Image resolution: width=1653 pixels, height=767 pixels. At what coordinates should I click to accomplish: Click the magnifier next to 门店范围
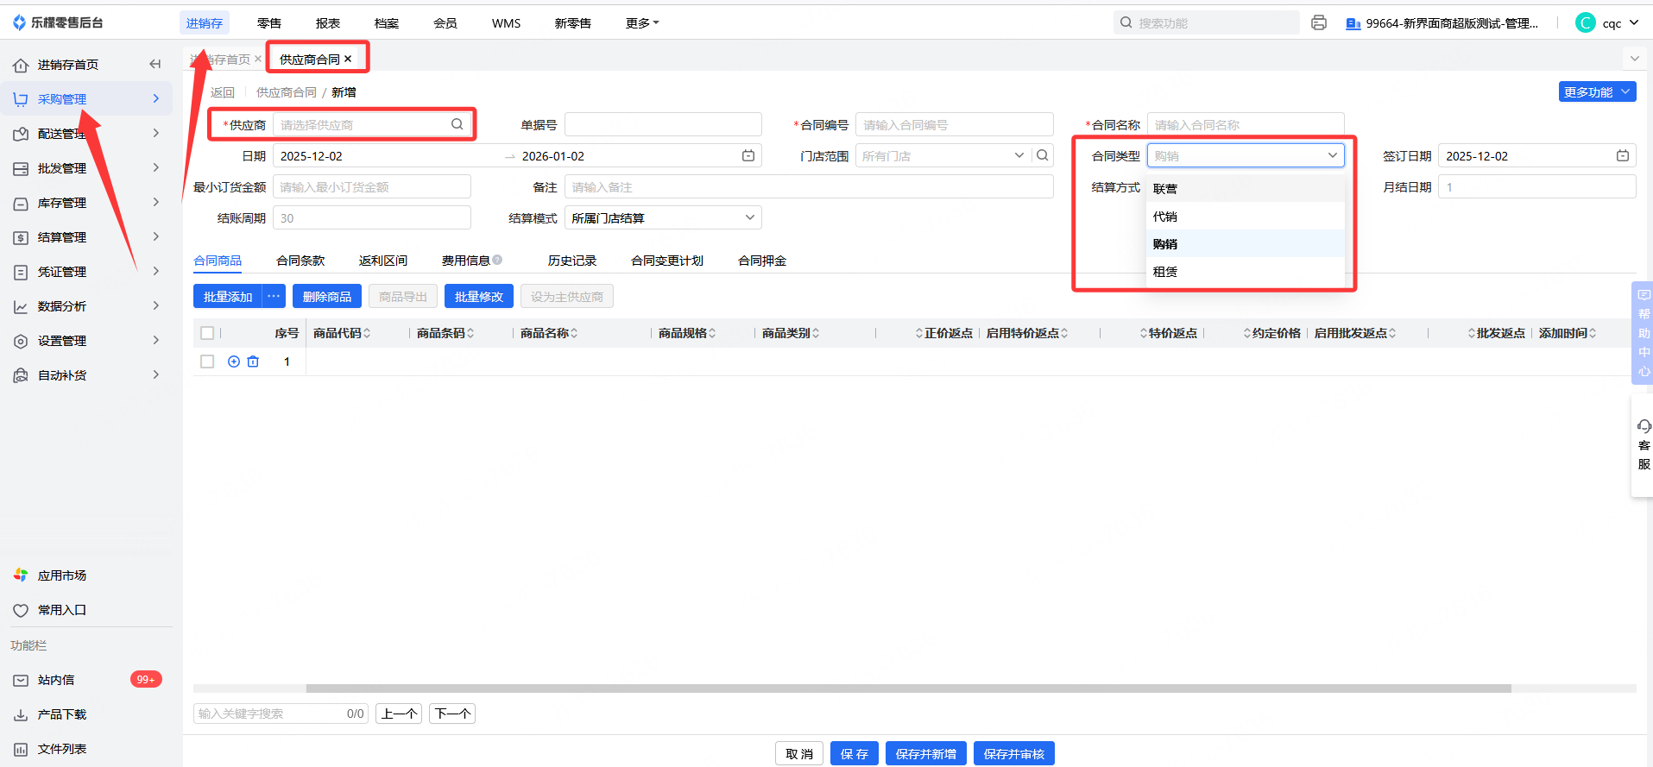click(1043, 156)
